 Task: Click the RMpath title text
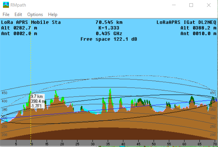(x=18, y=5)
